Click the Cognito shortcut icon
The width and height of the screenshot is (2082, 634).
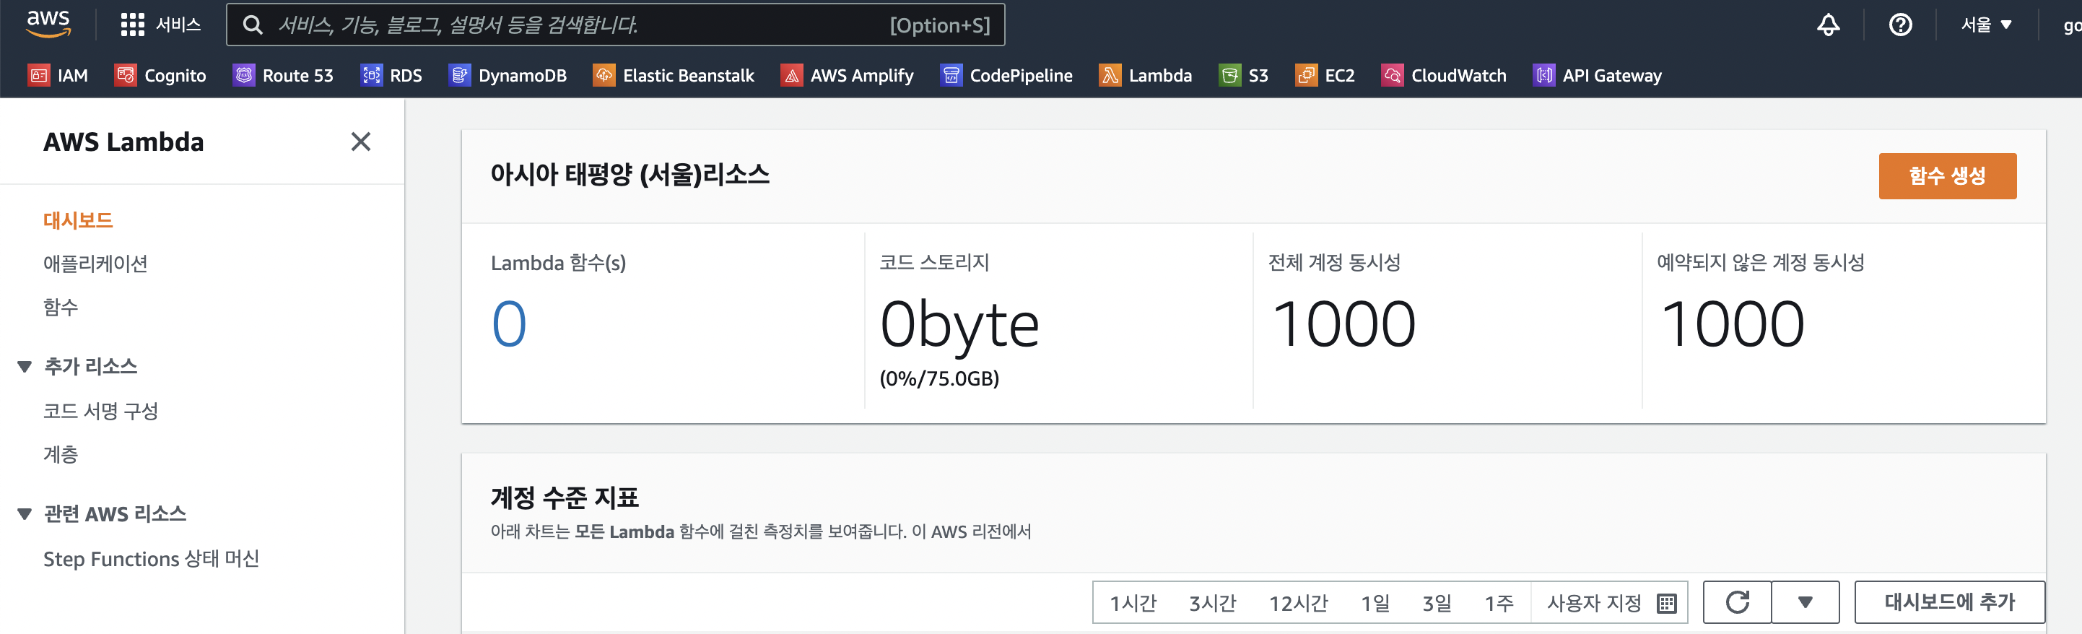click(126, 75)
